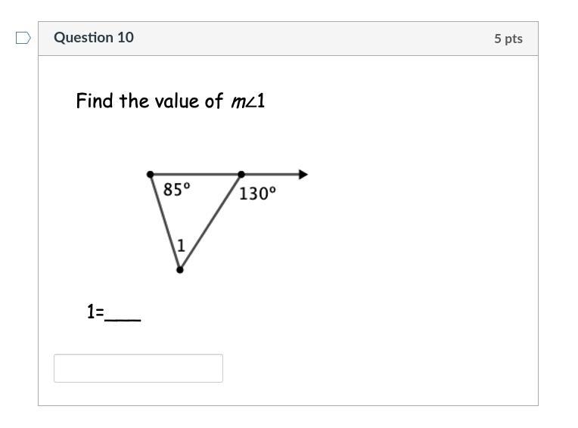Click the m∠1 expression in the prompt
This screenshot has width=578, height=428.
pos(248,101)
